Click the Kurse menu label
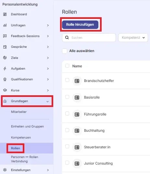150x174 pixels. point(15,90)
